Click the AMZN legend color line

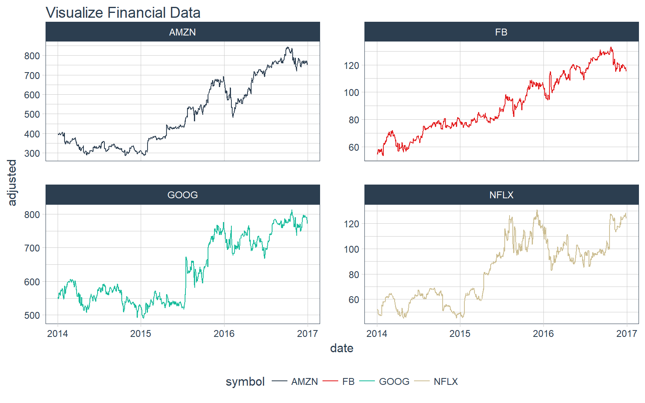click(x=279, y=381)
